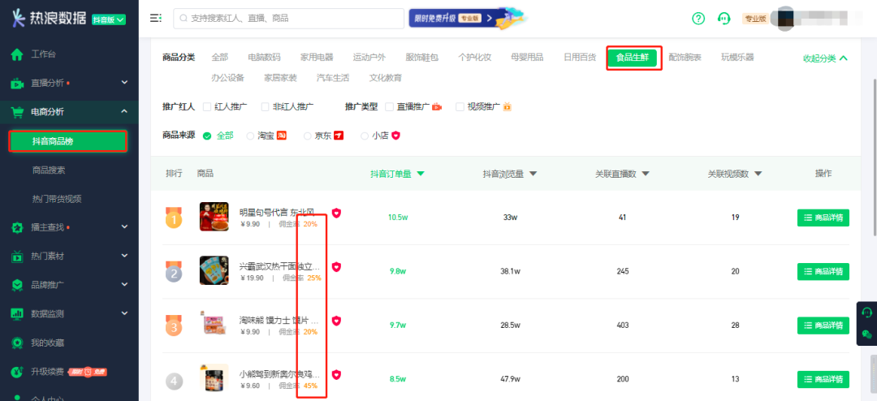Enable the 直播推广 checkbox
Viewport: 877px width, 401px height.
(x=390, y=107)
